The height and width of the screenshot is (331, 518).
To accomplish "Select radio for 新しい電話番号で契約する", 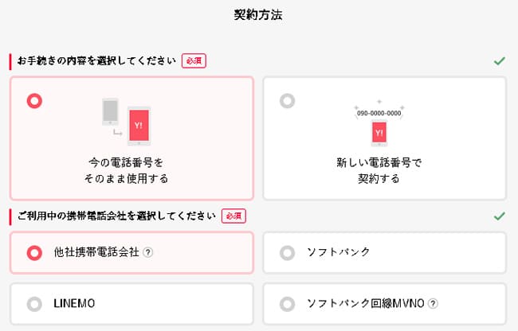I will point(287,100).
